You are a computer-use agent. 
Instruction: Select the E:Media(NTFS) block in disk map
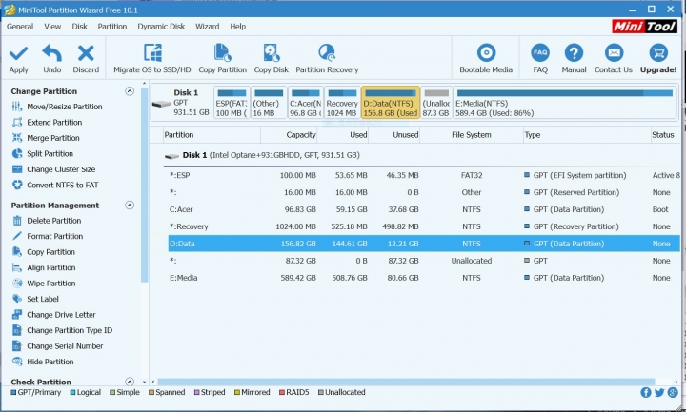pos(565,103)
